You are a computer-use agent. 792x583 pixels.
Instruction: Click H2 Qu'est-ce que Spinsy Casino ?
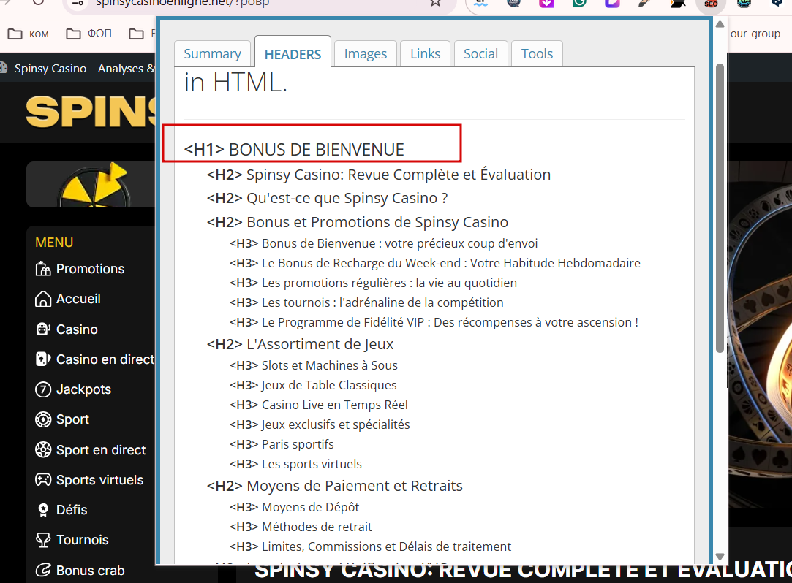coord(328,199)
